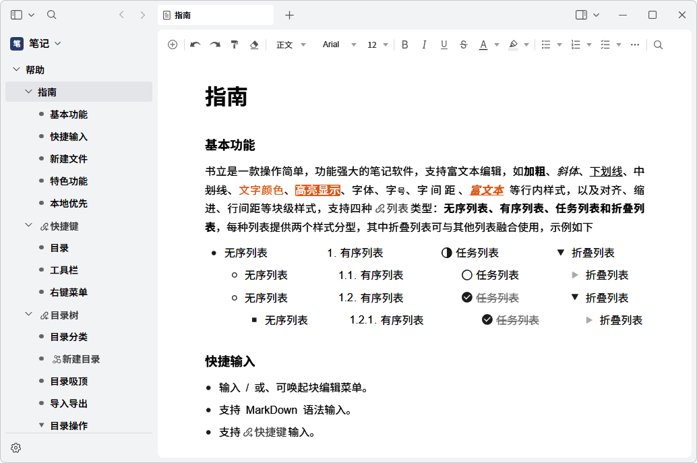Toggle bold formatting
697x463 pixels.
[x=405, y=44]
